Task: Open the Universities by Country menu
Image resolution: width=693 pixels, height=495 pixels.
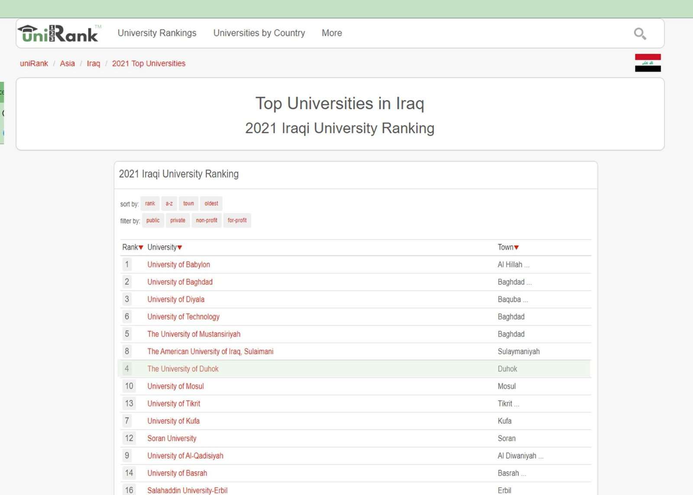Action: (x=259, y=33)
